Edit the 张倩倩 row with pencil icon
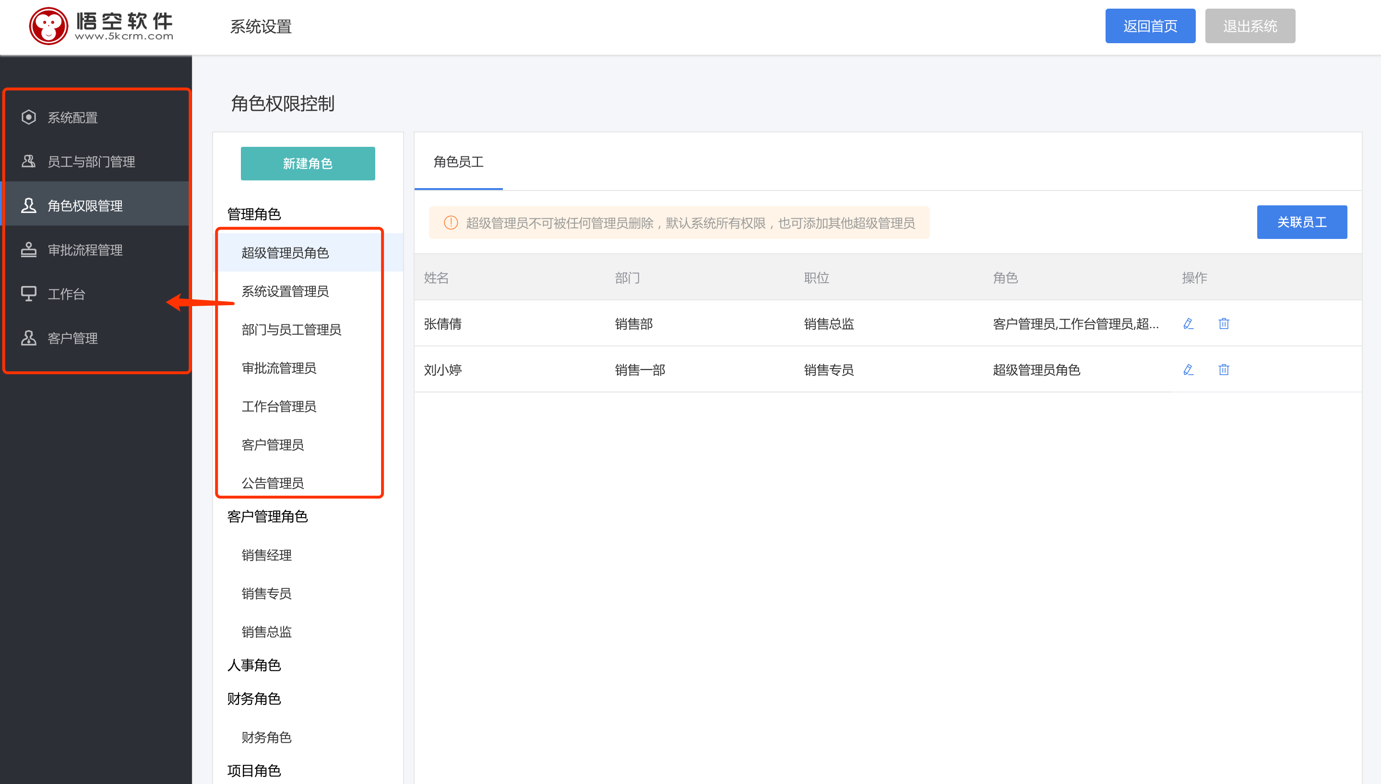 [1188, 323]
